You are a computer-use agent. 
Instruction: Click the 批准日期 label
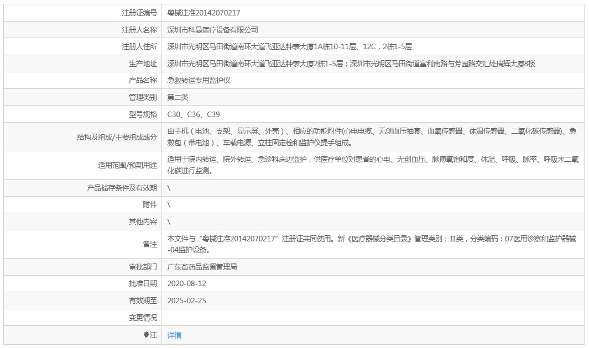click(143, 283)
